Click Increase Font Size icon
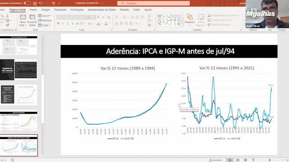Image resolution: width=289 pixels, height=162 pixels. pyautogui.click(x=98, y=17)
